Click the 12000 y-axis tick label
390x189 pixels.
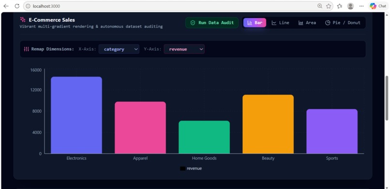point(36,90)
